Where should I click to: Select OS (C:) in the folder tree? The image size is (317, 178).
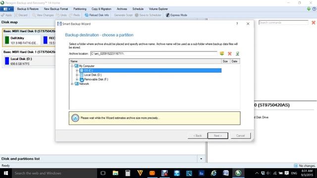tap(151, 70)
